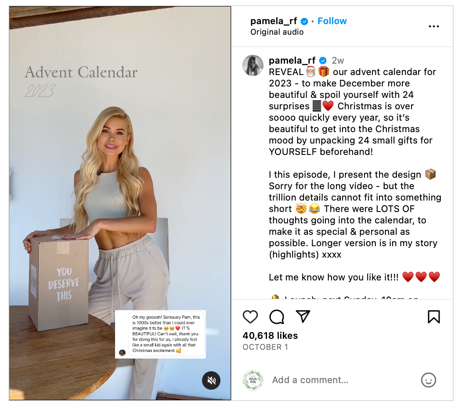Image resolution: width=462 pixels, height=409 pixels.
Task: Open pamela_rf profile from header username
Action: click(x=274, y=21)
